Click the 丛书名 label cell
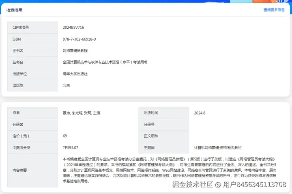Viewport: 292px width, 194px height. 32,62
